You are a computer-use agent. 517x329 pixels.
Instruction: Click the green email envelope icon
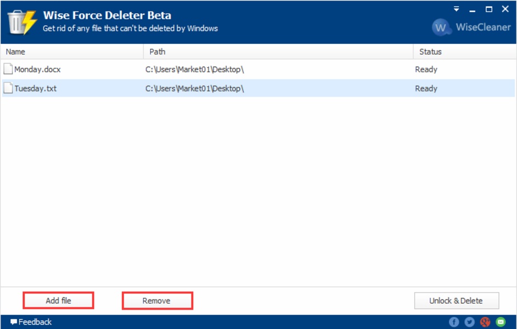click(x=501, y=322)
